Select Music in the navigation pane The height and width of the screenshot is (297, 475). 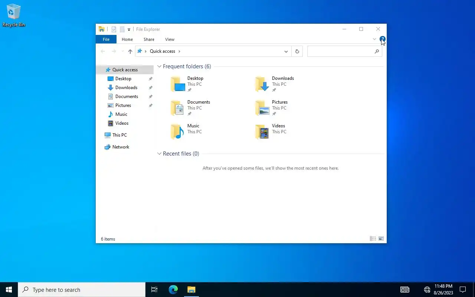(125, 114)
